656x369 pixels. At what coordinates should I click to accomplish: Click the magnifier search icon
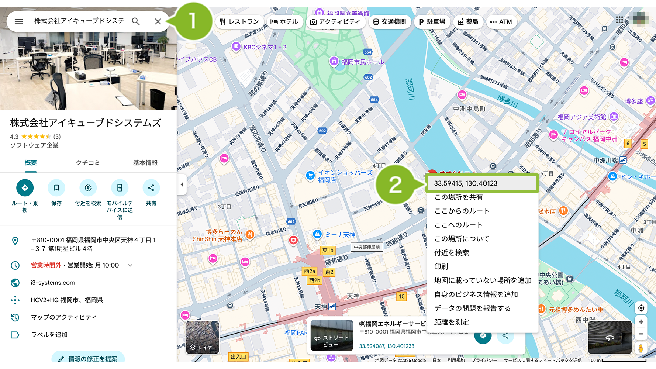click(x=136, y=21)
